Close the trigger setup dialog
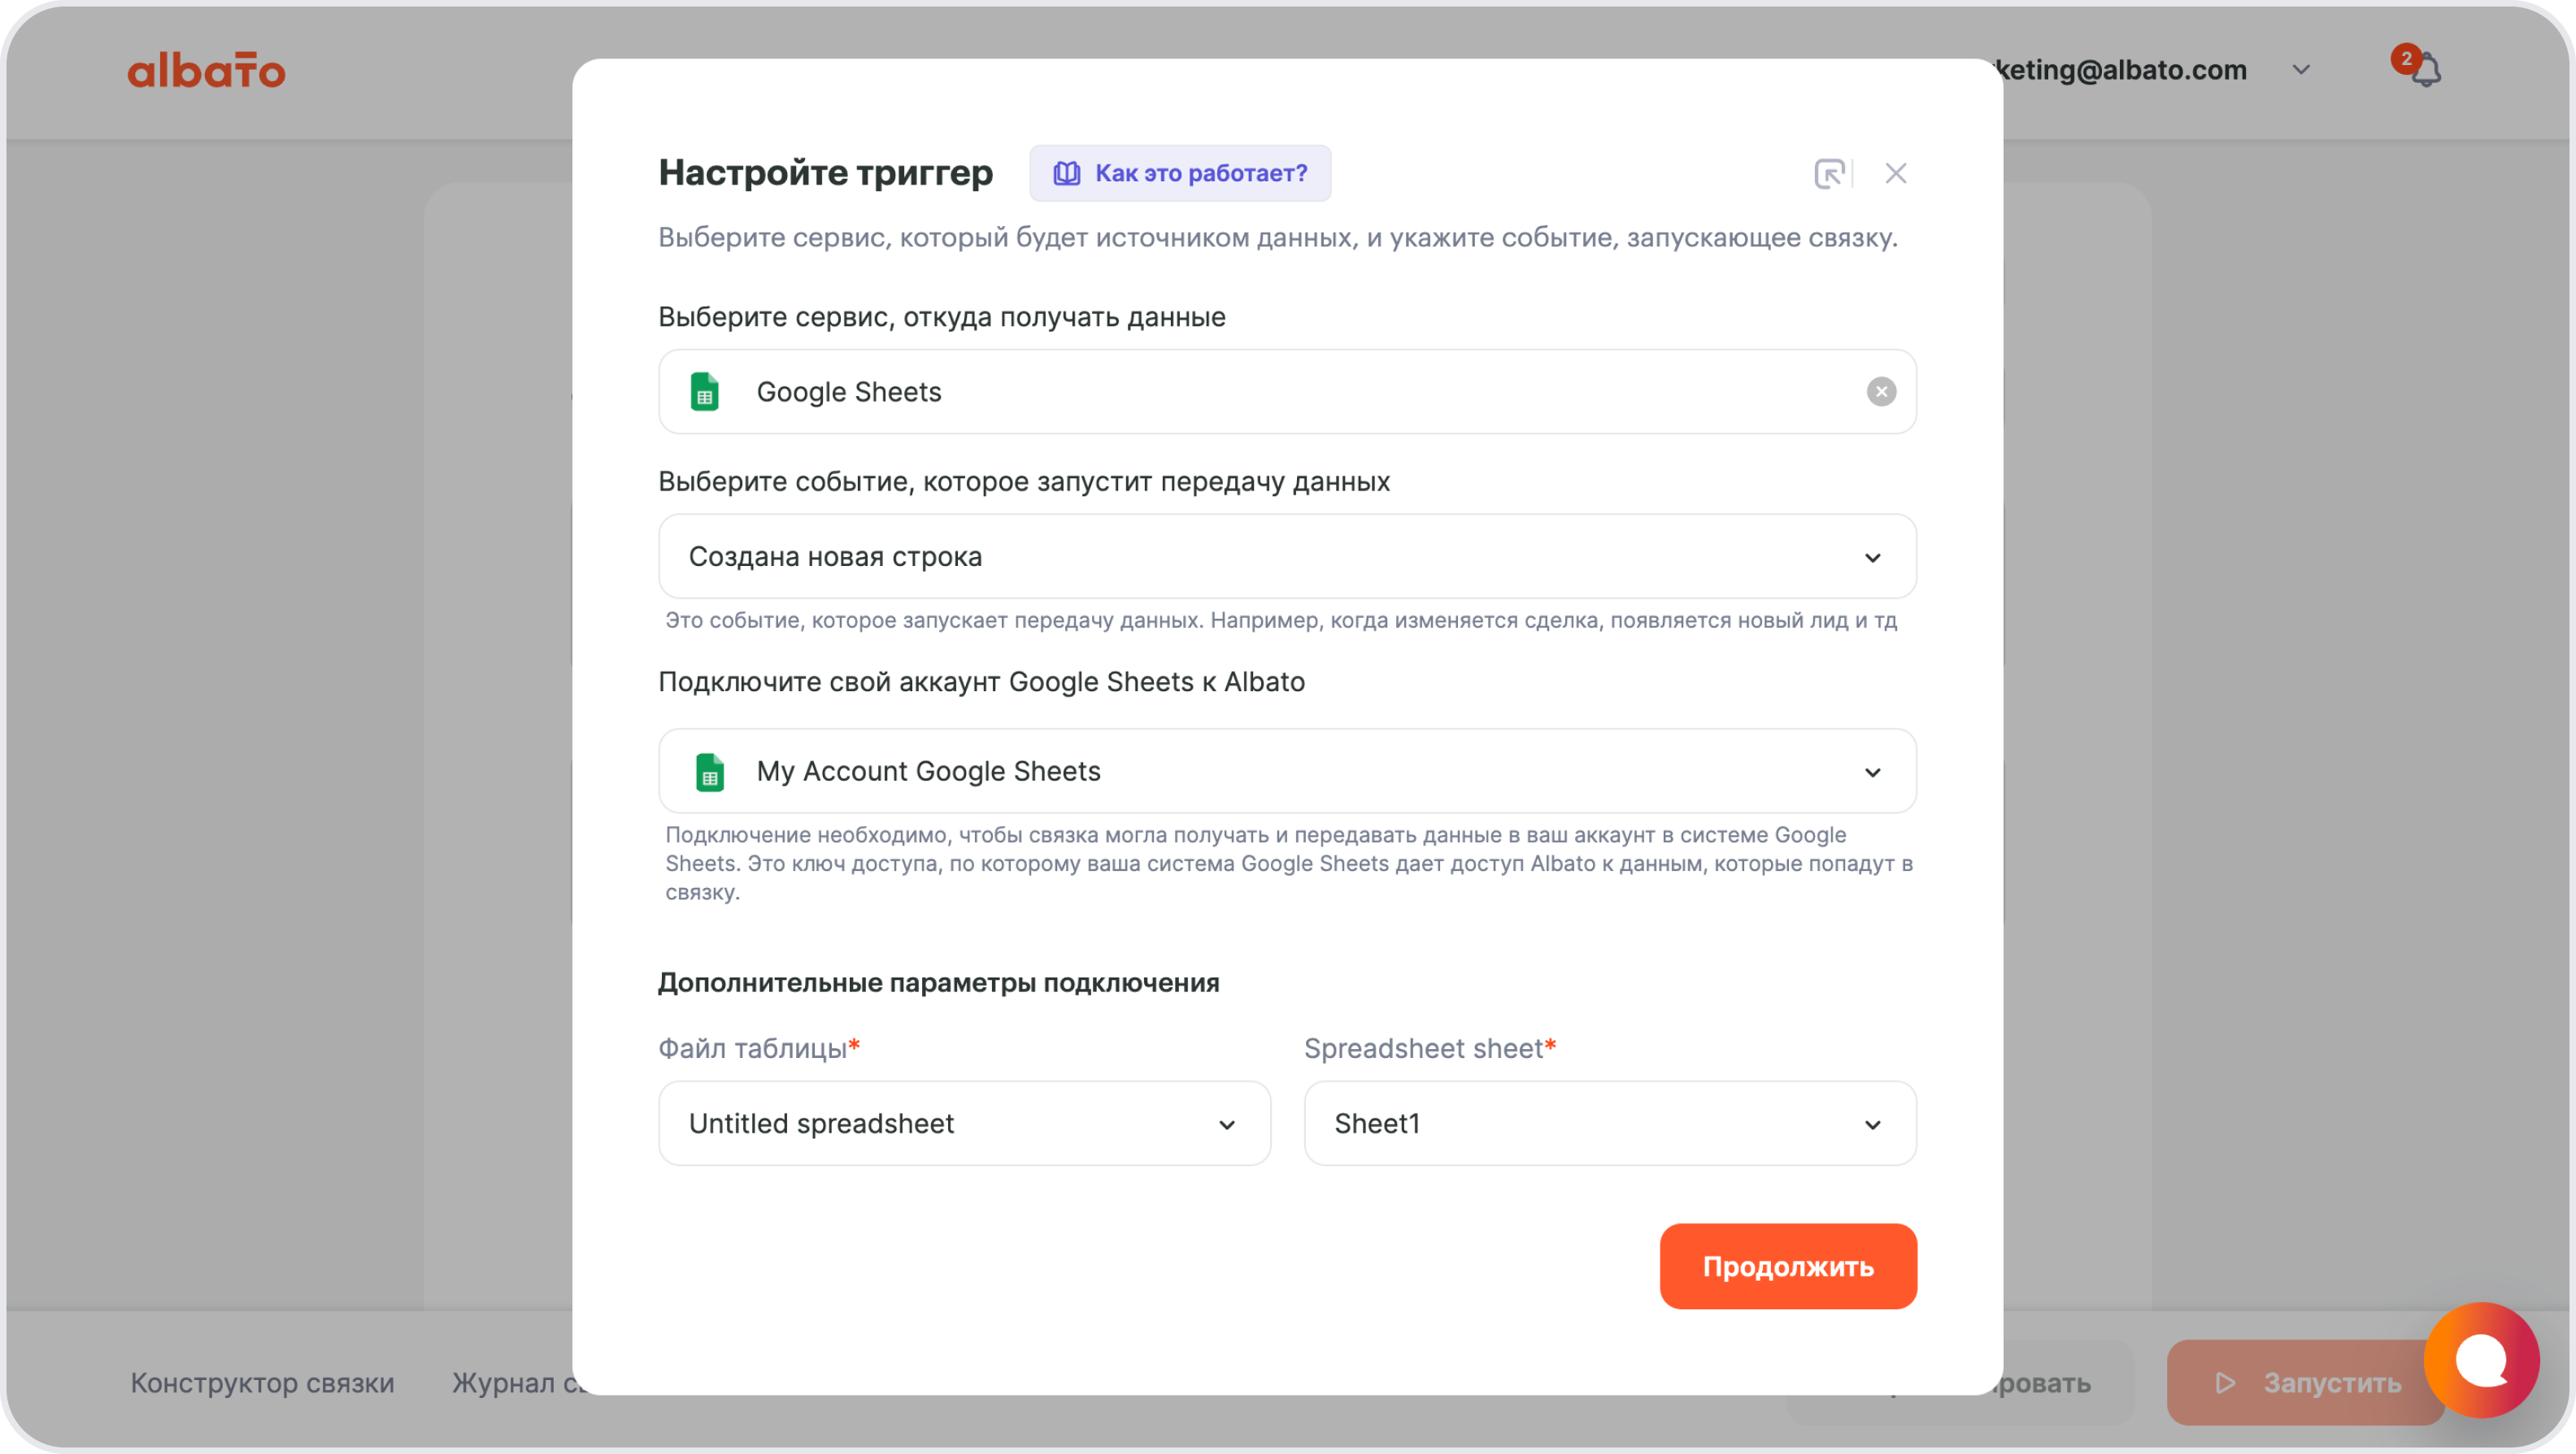The width and height of the screenshot is (2576, 1454). 1896,172
